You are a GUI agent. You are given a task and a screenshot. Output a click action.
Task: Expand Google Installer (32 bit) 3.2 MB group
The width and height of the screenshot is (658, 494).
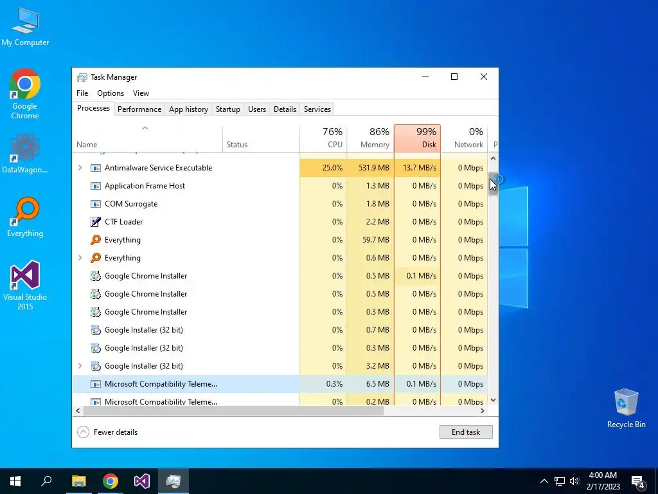click(80, 365)
